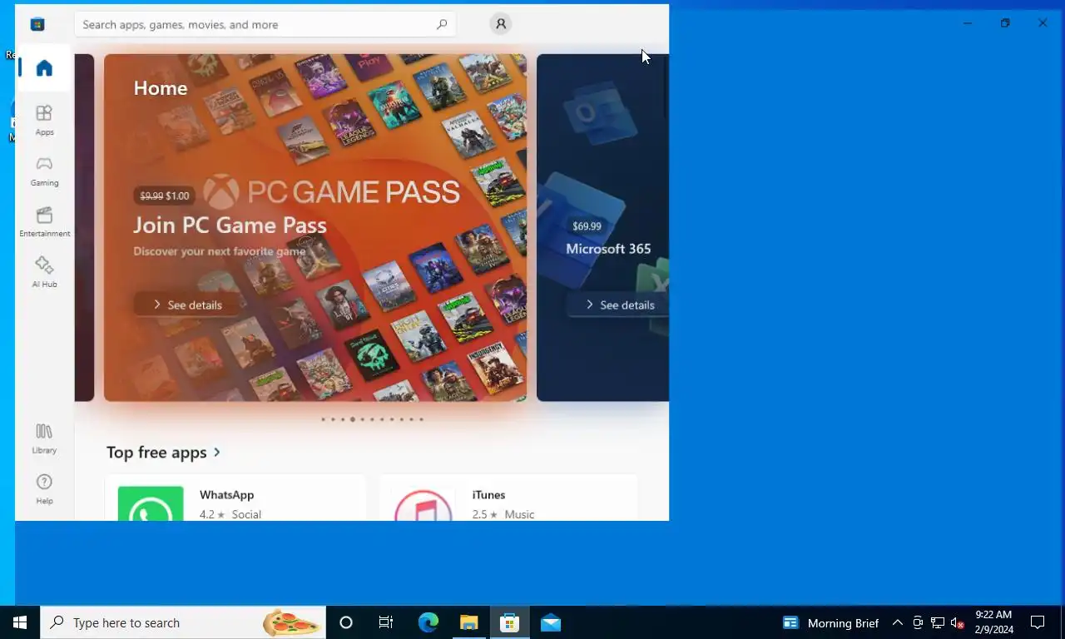Open the notification center icon
This screenshot has height=639, width=1065.
click(1038, 622)
